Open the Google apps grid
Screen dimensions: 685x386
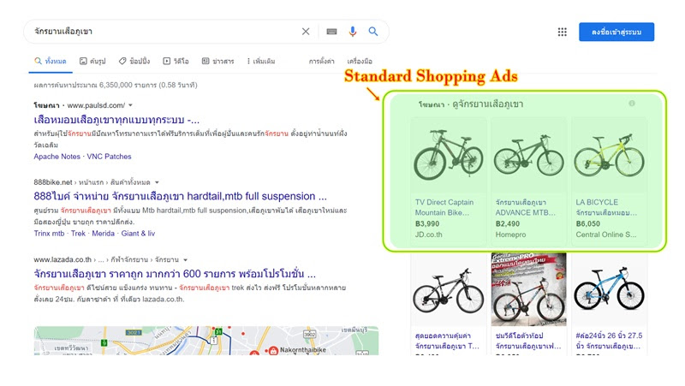point(563,32)
